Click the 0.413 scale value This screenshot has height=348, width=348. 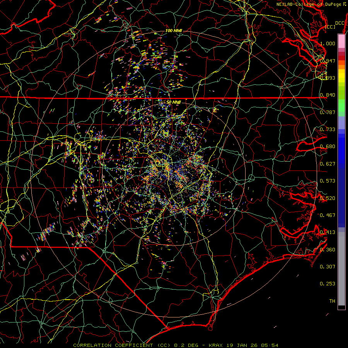pos(328,232)
